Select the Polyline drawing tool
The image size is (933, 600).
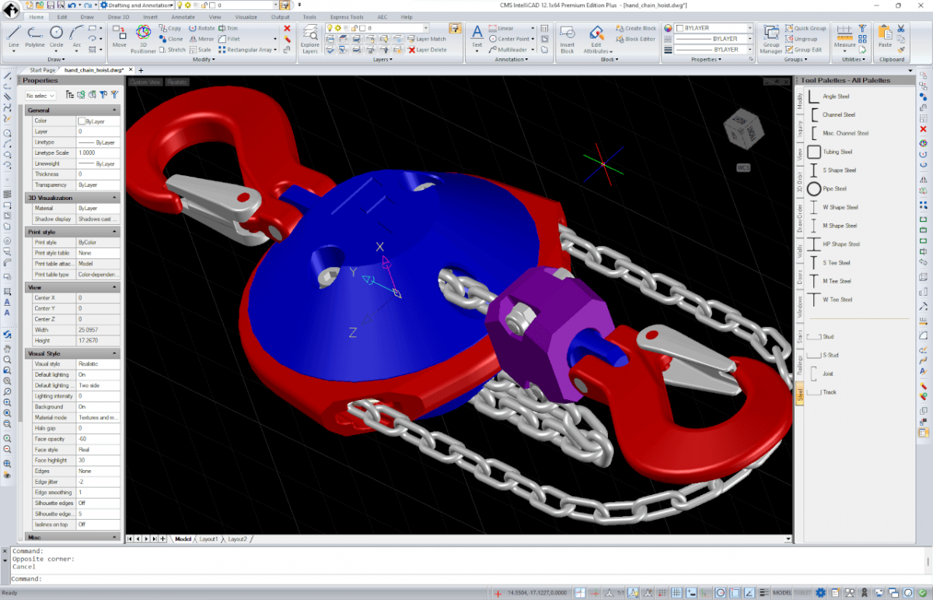[35, 36]
